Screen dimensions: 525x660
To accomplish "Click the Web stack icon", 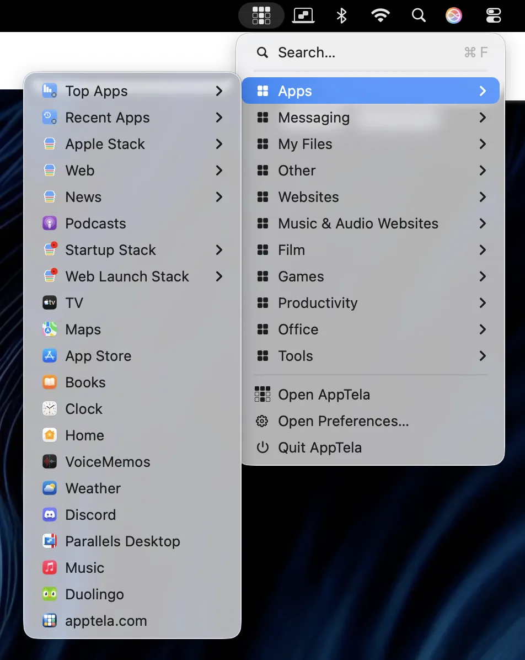I will [x=50, y=170].
